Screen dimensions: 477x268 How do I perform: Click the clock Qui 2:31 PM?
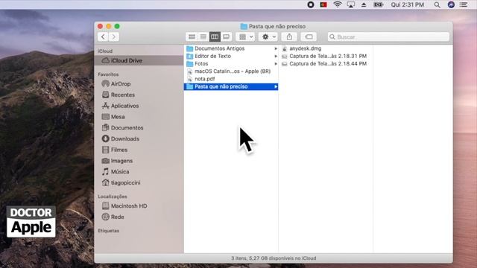tap(408, 4)
